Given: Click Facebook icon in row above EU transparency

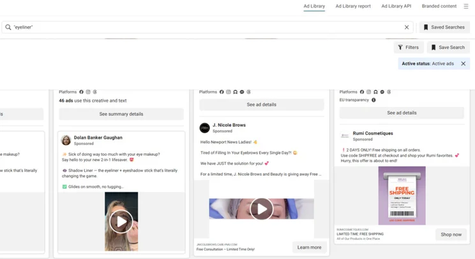Looking at the screenshot, I should point(362,92).
